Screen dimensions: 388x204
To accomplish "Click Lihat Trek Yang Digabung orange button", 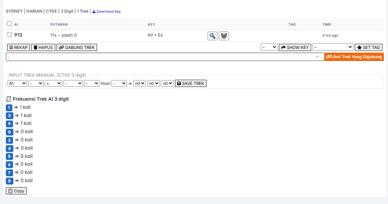I will point(354,57).
